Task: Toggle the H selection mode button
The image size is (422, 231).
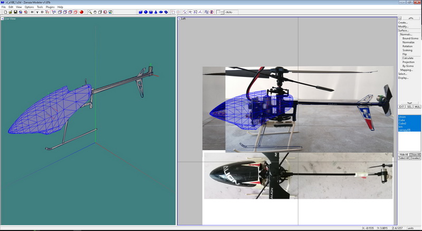Action: (x=32, y=12)
